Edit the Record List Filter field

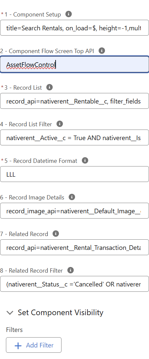pos(74,137)
